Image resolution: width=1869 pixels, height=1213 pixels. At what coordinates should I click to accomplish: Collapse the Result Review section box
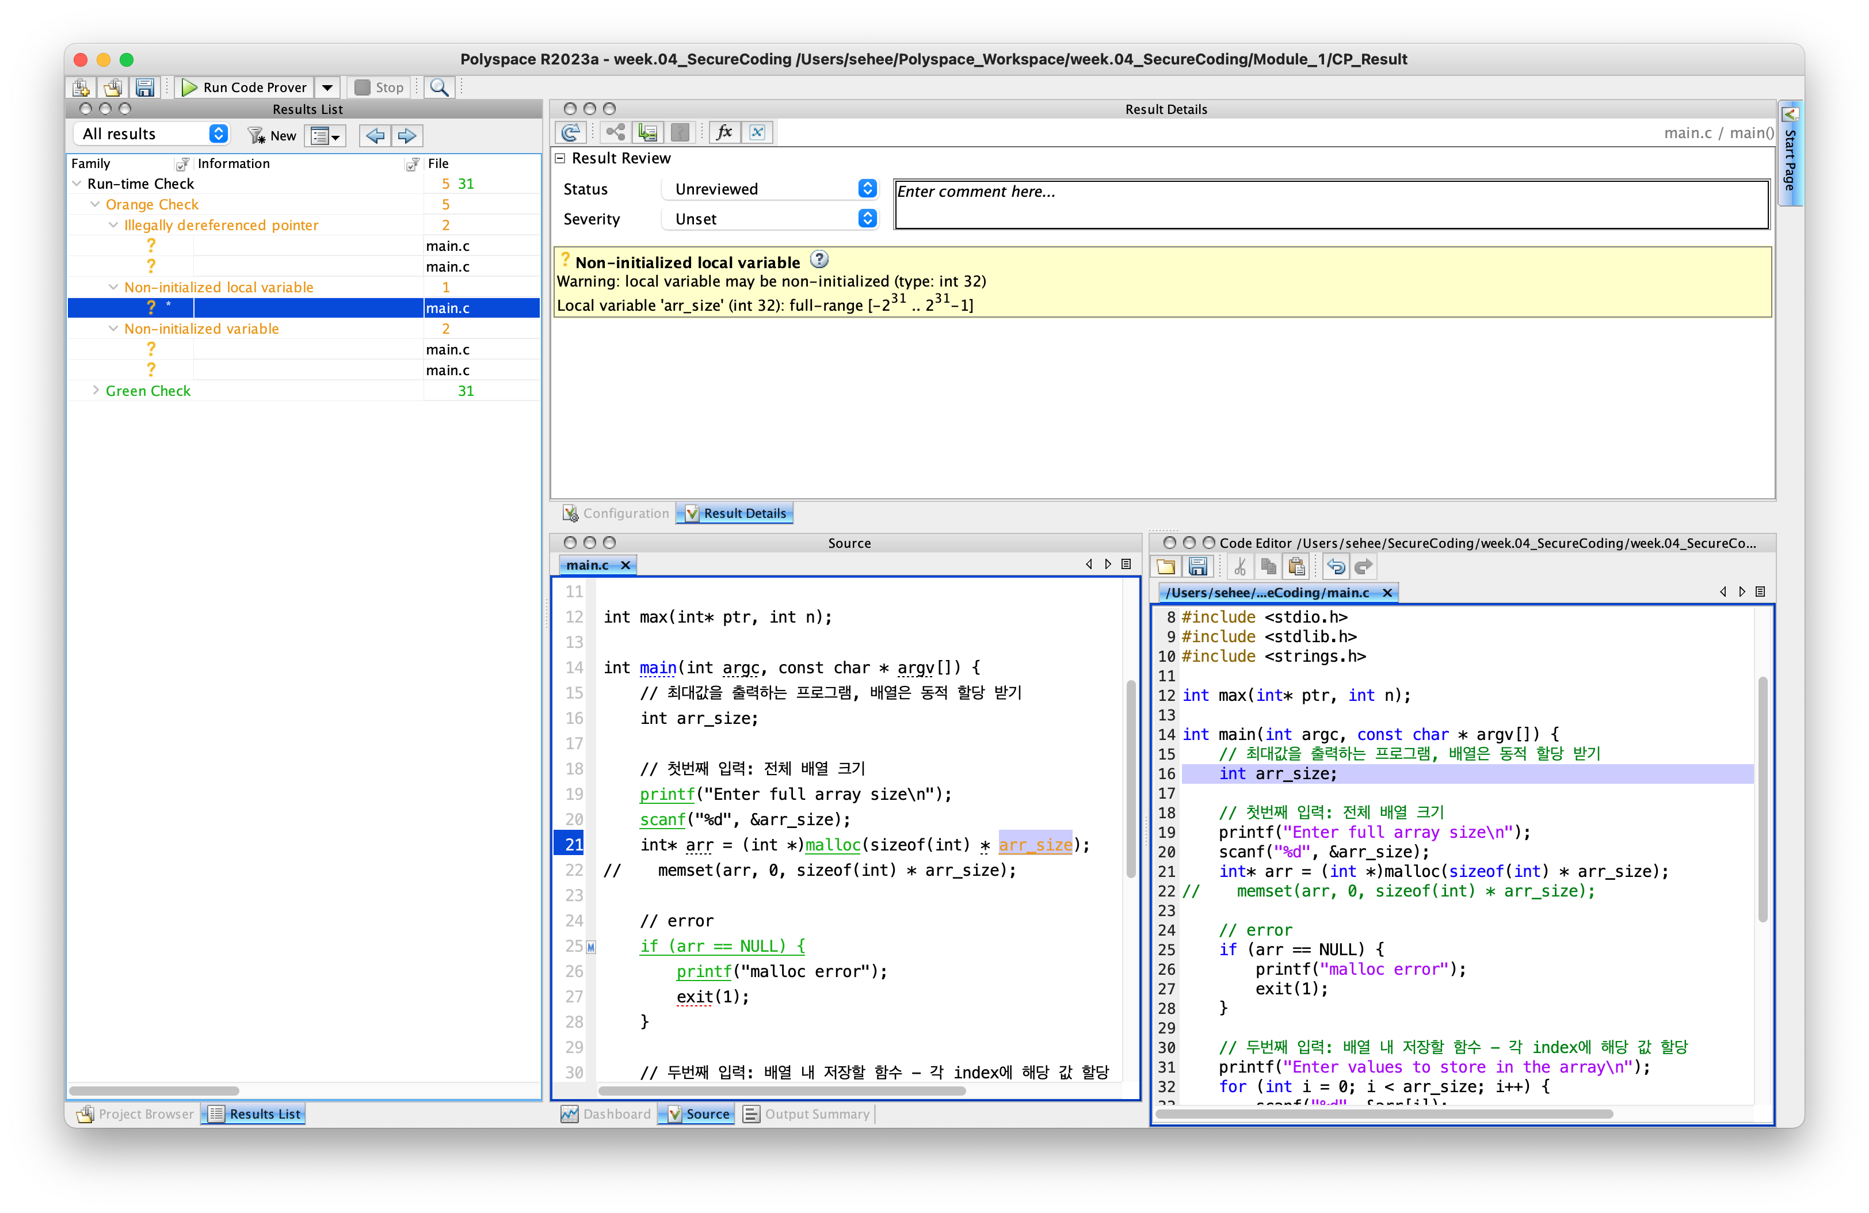560,158
